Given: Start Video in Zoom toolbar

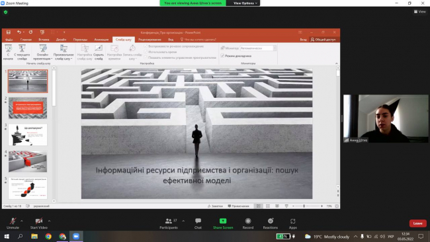Looking at the screenshot, I should point(38,223).
